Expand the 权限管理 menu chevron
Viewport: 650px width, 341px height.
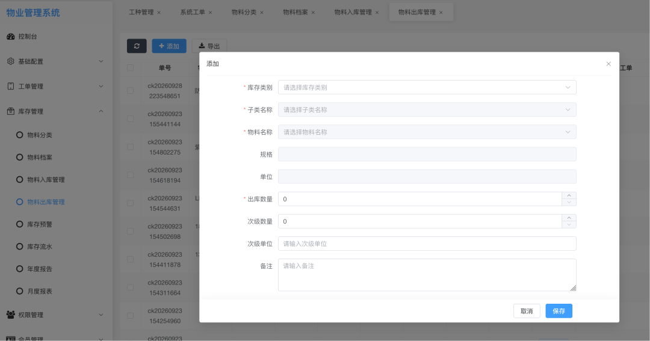[101, 315]
